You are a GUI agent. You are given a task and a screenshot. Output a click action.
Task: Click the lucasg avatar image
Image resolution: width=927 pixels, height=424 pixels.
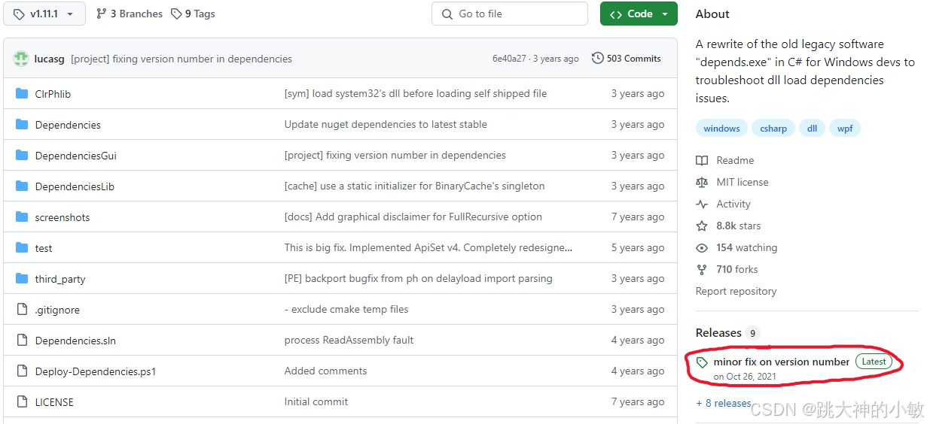(x=21, y=59)
